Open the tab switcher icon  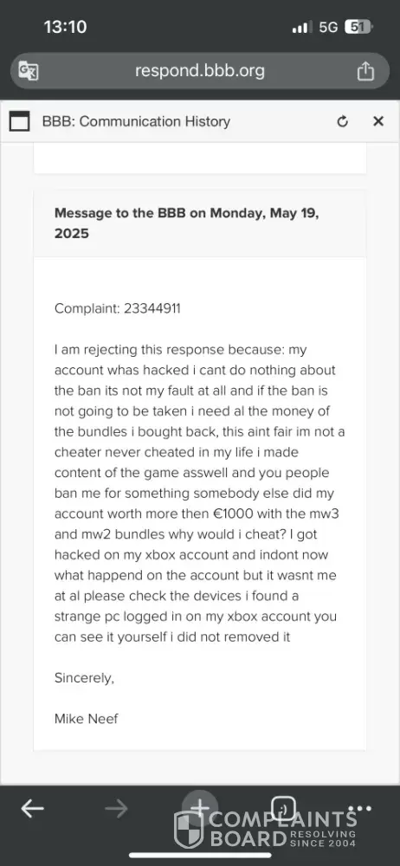[283, 808]
